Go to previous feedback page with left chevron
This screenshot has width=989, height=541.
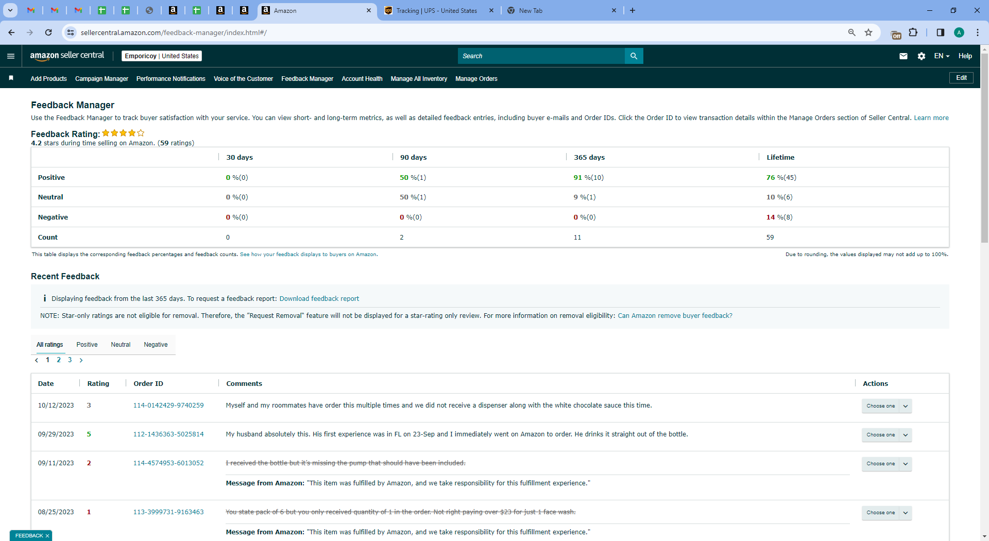tap(37, 360)
